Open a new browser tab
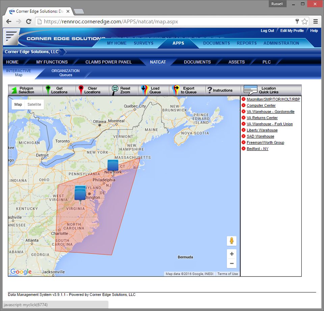324x311 pixels. pyautogui.click(x=79, y=11)
